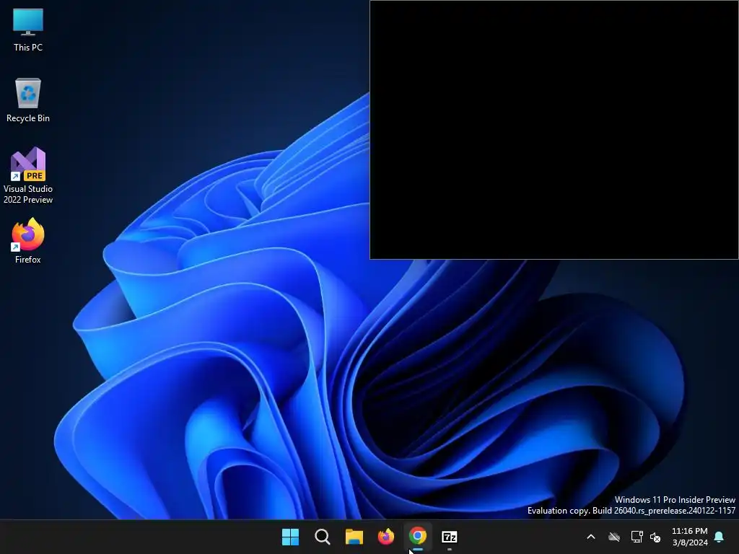Open the Windows Start menu
Image resolution: width=739 pixels, height=554 pixels.
[290, 537]
